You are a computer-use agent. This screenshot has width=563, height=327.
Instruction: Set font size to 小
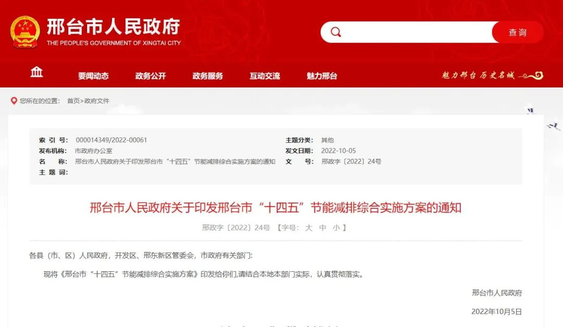click(336, 228)
